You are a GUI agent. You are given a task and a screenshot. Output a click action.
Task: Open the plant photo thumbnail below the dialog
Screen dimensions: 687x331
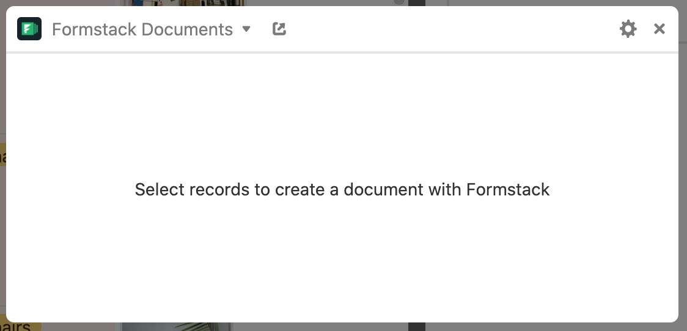coord(177,327)
